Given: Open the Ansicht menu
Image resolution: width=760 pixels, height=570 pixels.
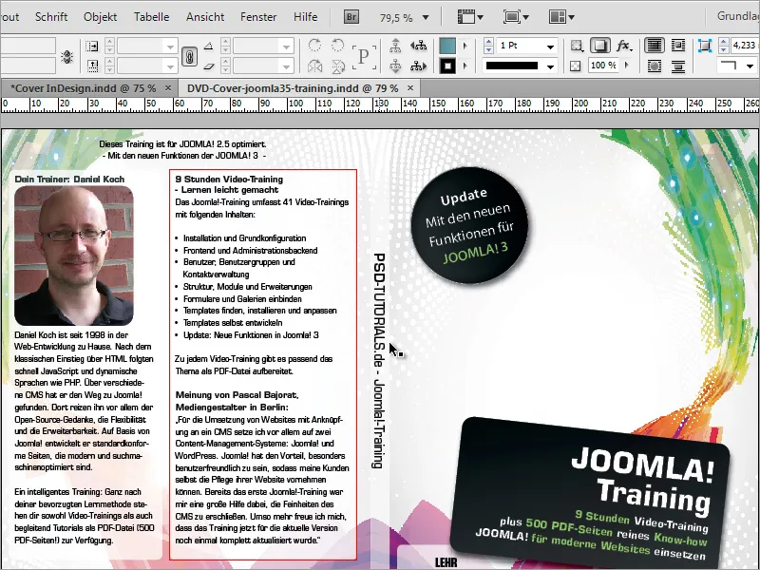Looking at the screenshot, I should 205,17.
